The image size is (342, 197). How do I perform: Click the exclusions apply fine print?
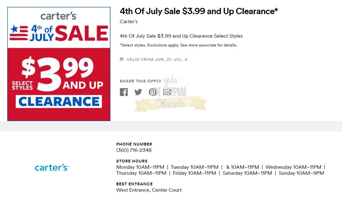(x=178, y=45)
